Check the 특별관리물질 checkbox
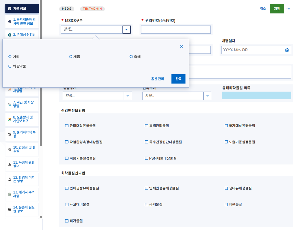 [146, 126]
